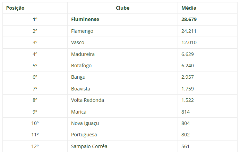Screen dimensions: 240x155
Task: Click on Nova Iguaçu
Action: click(85, 123)
